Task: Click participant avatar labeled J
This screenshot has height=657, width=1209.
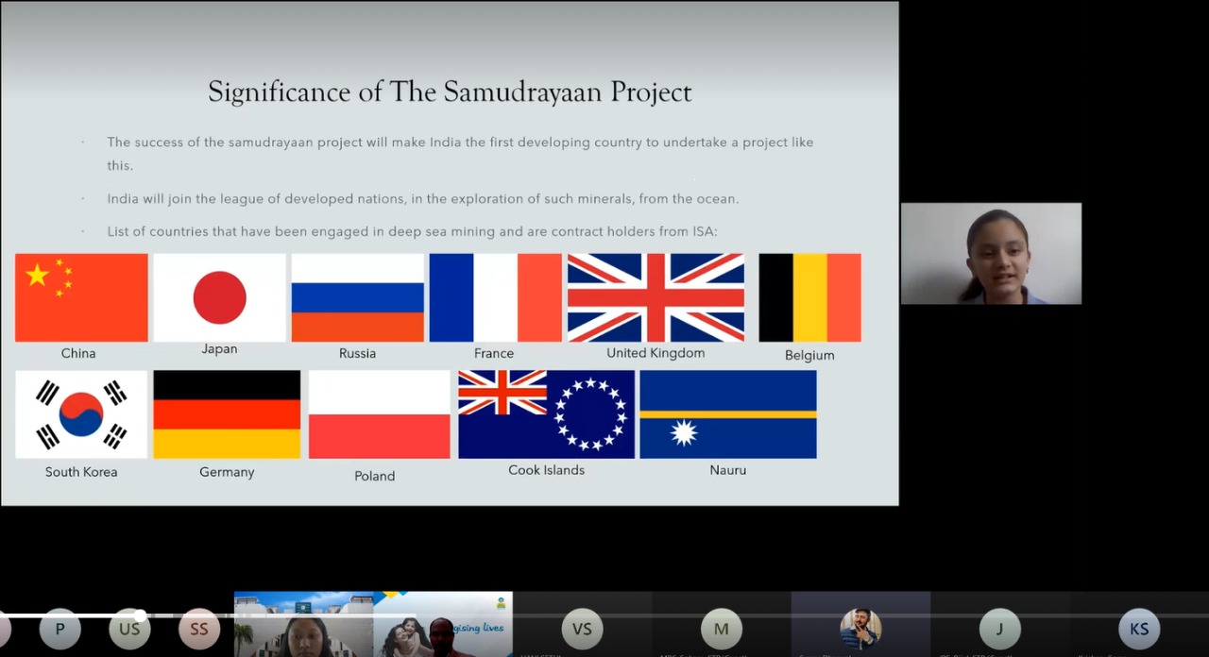Action: (x=999, y=629)
